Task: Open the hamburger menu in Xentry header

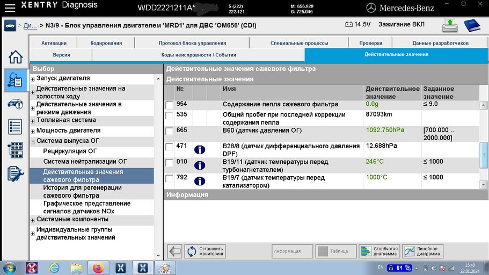Action: tap(10, 8)
